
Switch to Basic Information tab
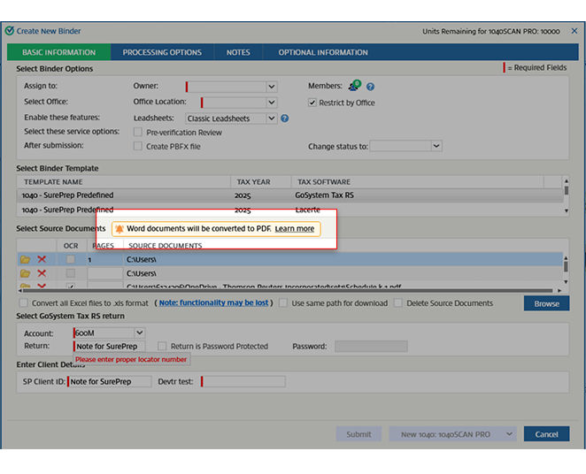(x=58, y=52)
